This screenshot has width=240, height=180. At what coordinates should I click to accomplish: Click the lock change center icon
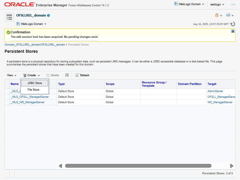217,15
